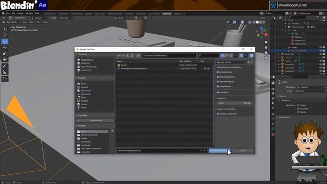Open the Blender logo menu
327x184 pixels.
pyautogui.click(x=3, y=13)
